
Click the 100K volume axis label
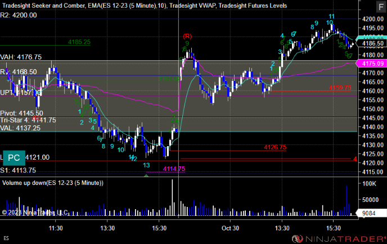(x=370, y=184)
